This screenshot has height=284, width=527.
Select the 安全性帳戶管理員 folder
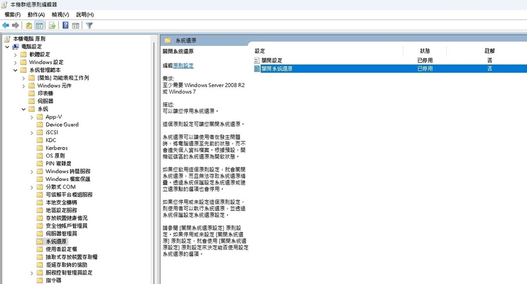coord(66,225)
